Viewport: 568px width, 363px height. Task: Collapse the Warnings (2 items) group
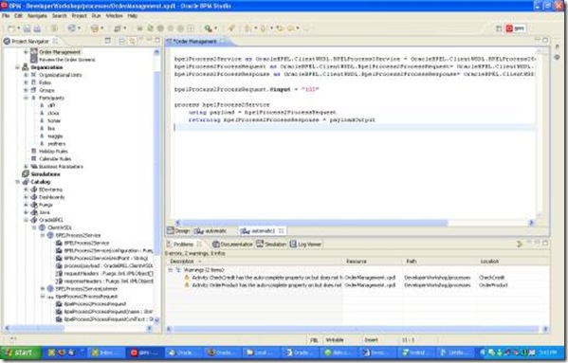pyautogui.click(x=171, y=269)
